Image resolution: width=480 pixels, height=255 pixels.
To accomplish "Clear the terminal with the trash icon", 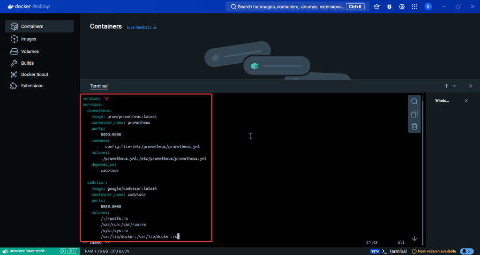I will [414, 127].
